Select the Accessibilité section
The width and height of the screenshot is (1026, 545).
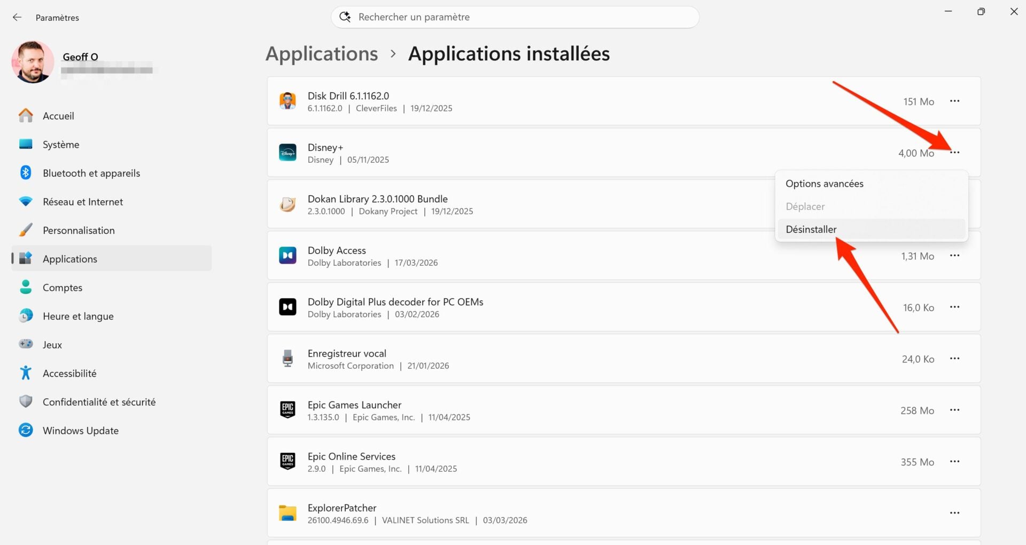69,373
